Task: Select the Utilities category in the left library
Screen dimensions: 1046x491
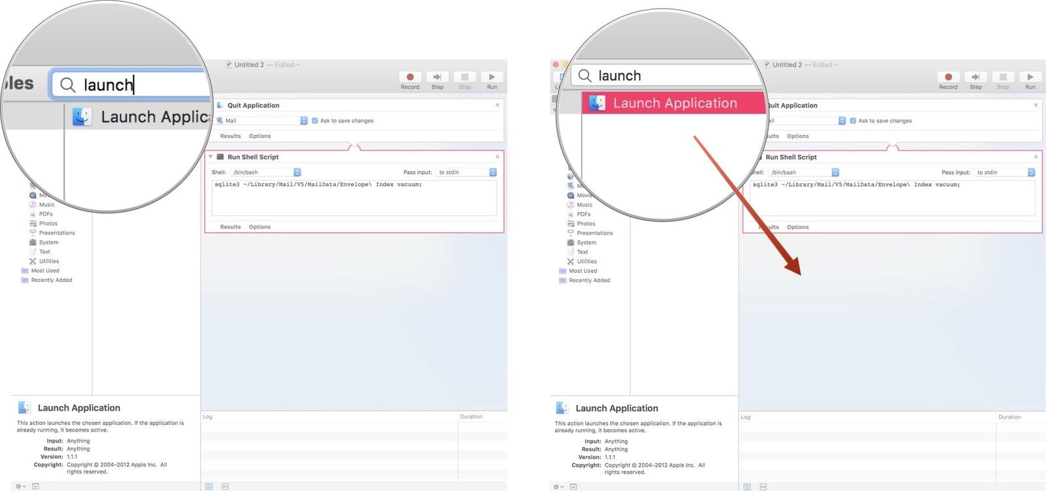Action: pos(48,261)
